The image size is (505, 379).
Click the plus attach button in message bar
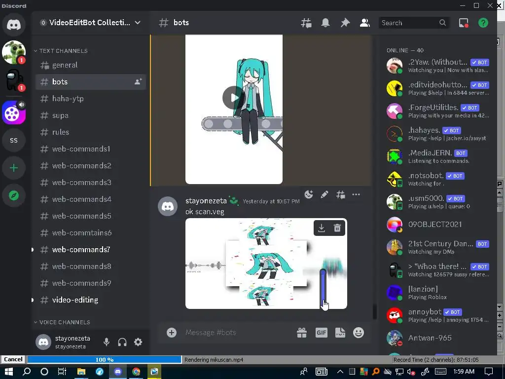171,332
